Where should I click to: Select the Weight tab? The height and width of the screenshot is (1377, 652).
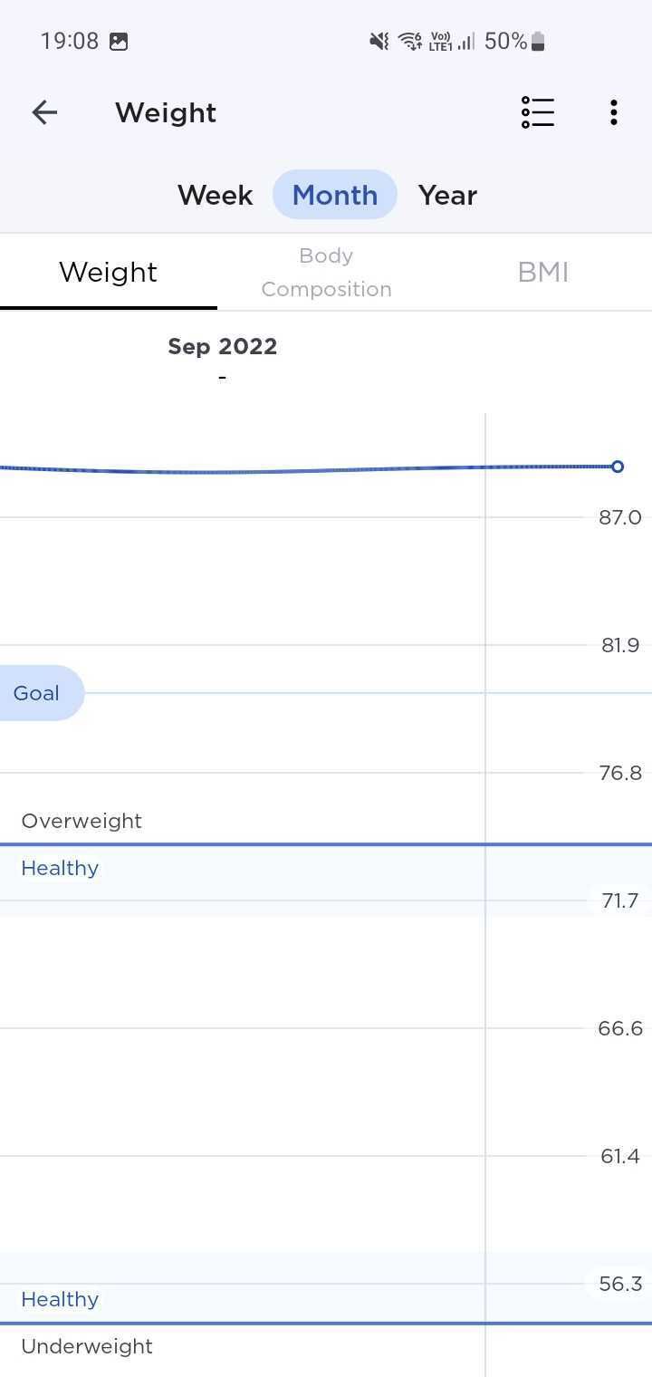pyautogui.click(x=108, y=270)
